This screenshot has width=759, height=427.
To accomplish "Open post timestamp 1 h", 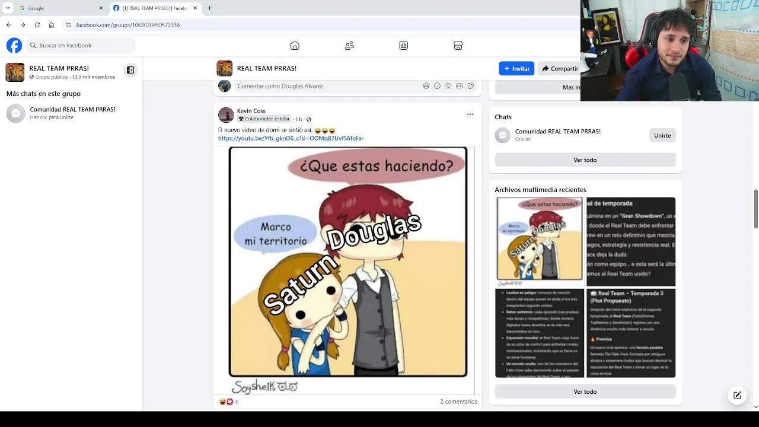I will click(299, 119).
